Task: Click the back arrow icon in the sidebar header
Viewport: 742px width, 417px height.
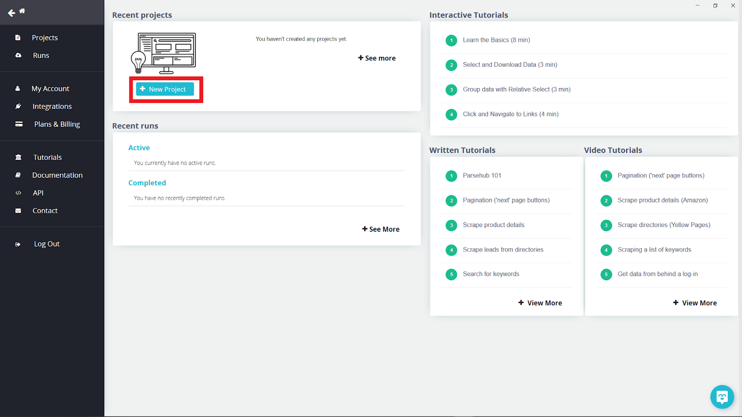Action: tap(12, 13)
